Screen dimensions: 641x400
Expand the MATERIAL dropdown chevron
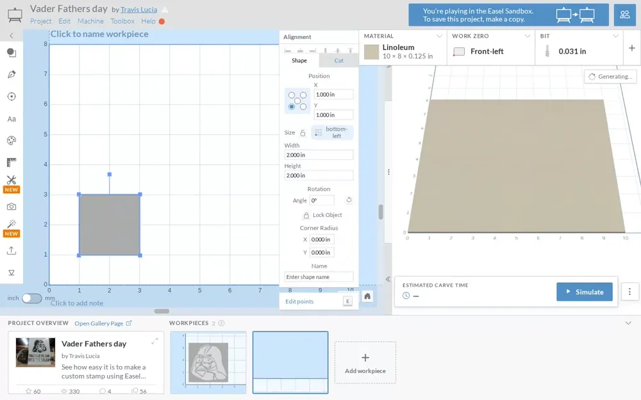point(439,36)
